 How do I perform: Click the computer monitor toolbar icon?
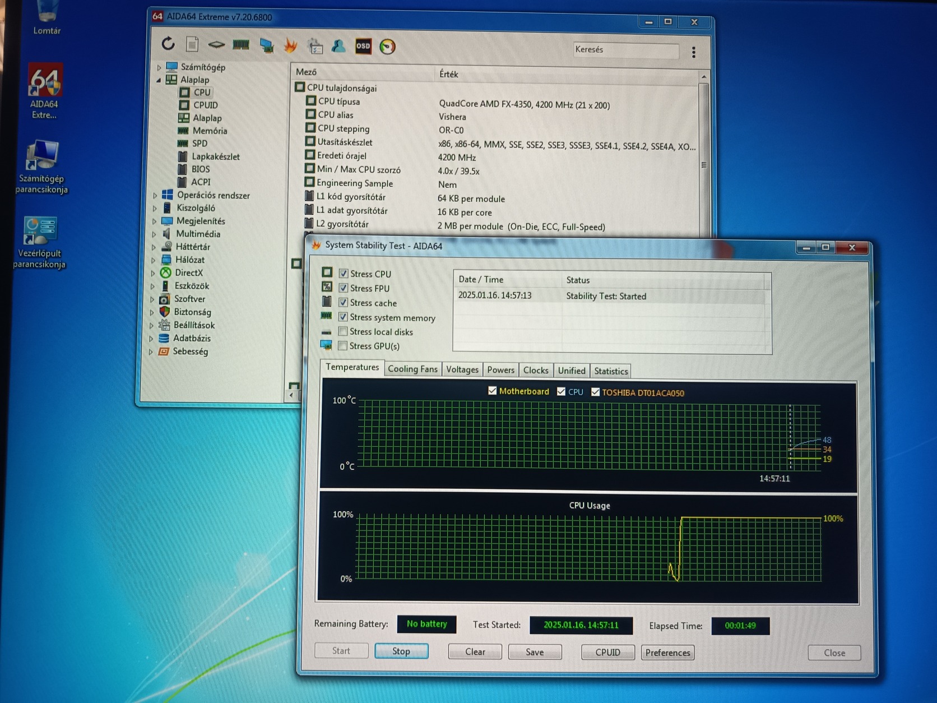(x=266, y=45)
